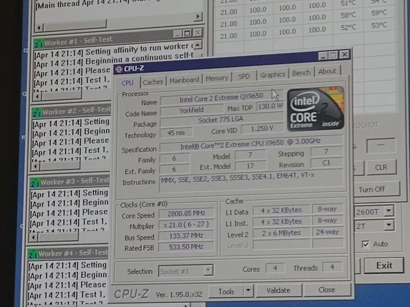Click the 24-way Level 2 associativity value
Viewport: 410px width, 307px height.
click(x=327, y=232)
